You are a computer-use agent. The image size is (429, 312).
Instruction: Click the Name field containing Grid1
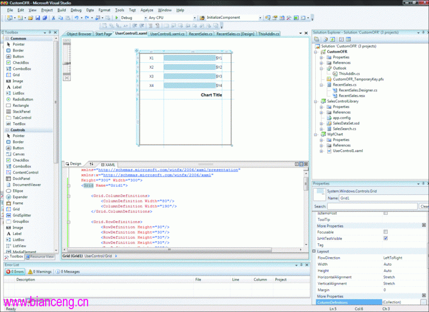coord(384,198)
